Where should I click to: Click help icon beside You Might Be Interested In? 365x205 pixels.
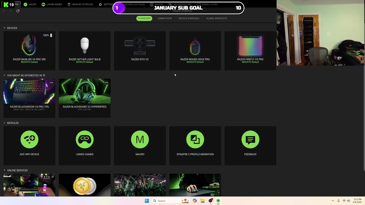44,75
